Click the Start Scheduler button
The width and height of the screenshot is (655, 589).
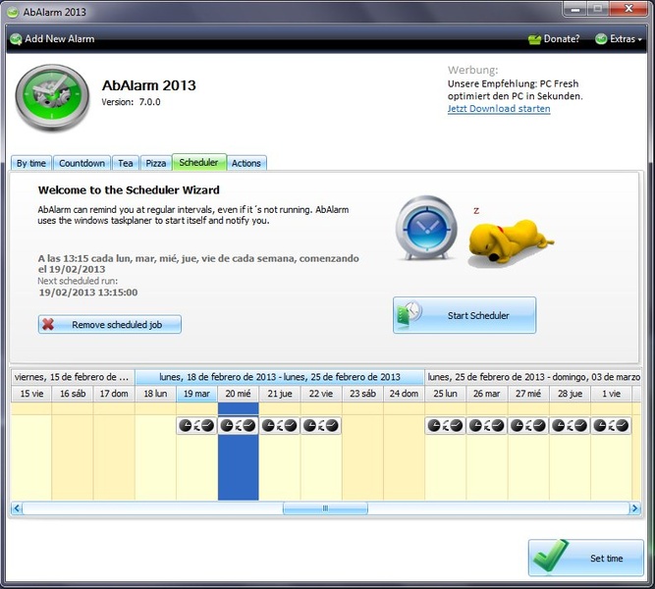click(464, 315)
